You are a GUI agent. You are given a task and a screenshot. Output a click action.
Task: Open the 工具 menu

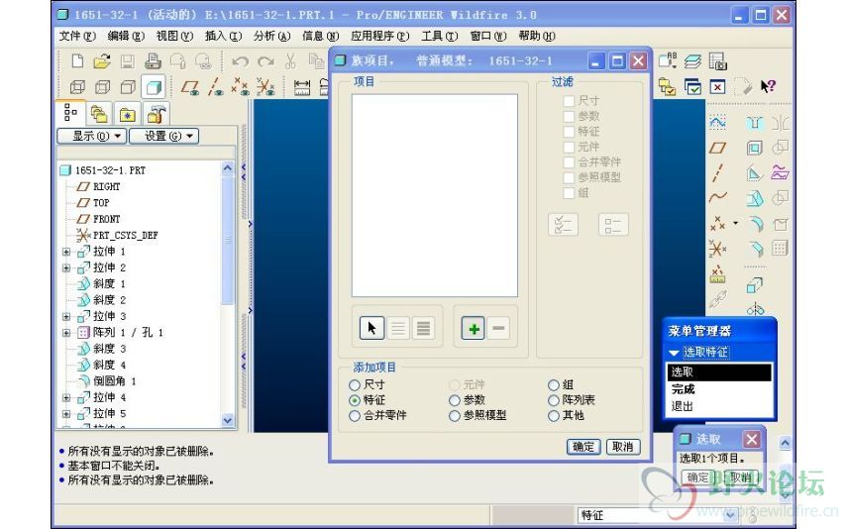pyautogui.click(x=440, y=36)
